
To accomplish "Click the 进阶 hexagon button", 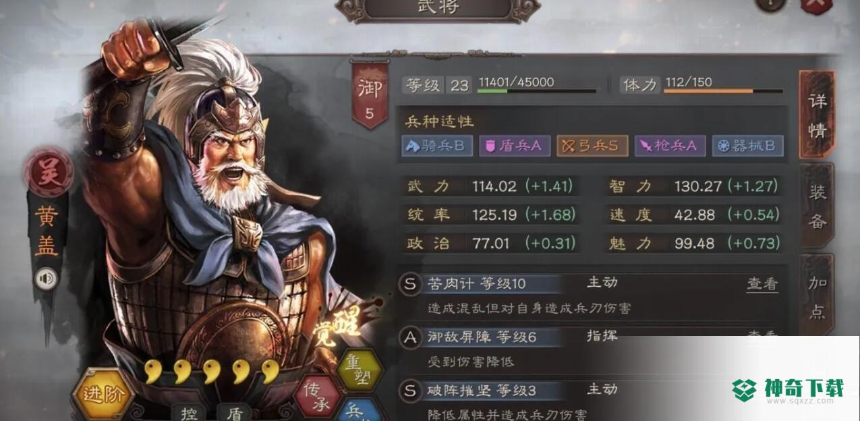I will [103, 393].
